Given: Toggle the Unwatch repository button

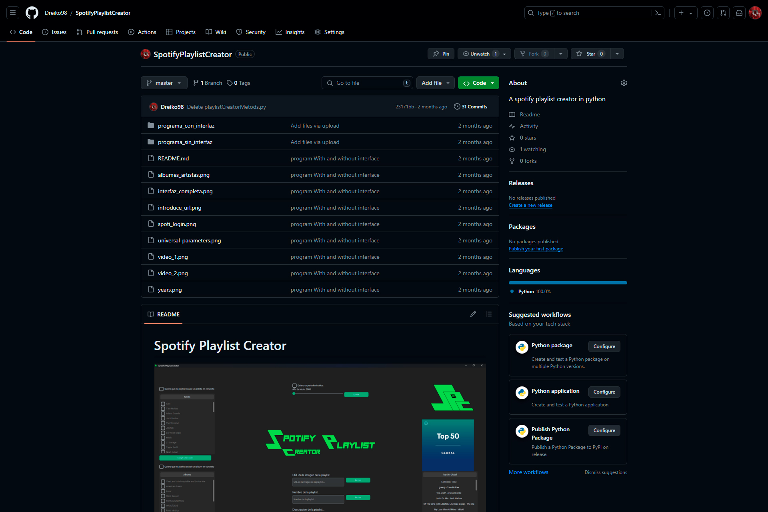Looking at the screenshot, I should pos(479,54).
